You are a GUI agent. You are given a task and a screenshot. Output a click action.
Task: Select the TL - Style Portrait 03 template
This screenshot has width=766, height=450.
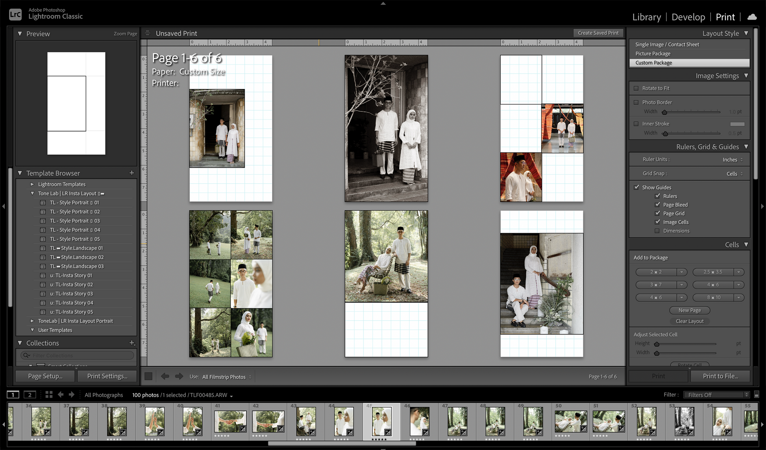tap(74, 221)
